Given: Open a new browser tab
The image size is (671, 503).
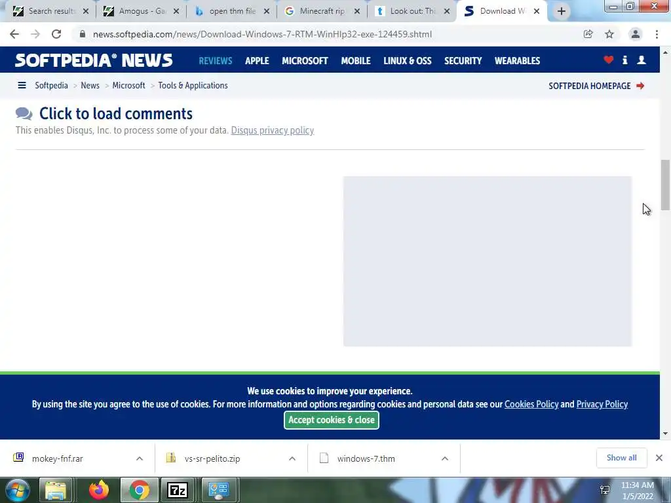Looking at the screenshot, I should [x=562, y=11].
